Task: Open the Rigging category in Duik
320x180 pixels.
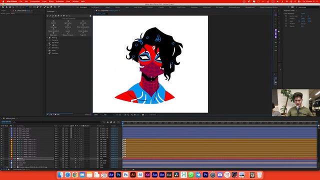Action: [x=54, y=38]
